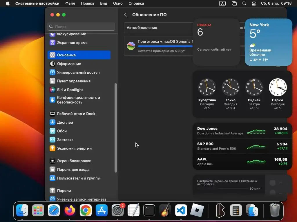Screen dimensions: 297x222
Task: Click the input source indicator in menu bar
Action: point(222,3)
